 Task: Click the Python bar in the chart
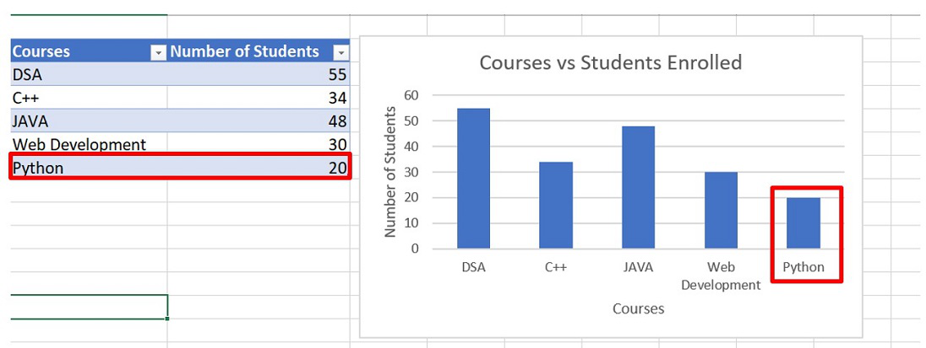click(803, 223)
